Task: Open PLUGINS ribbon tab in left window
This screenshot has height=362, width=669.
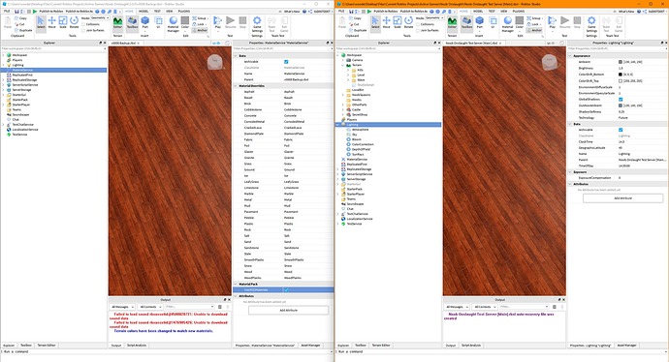Action: [184, 11]
